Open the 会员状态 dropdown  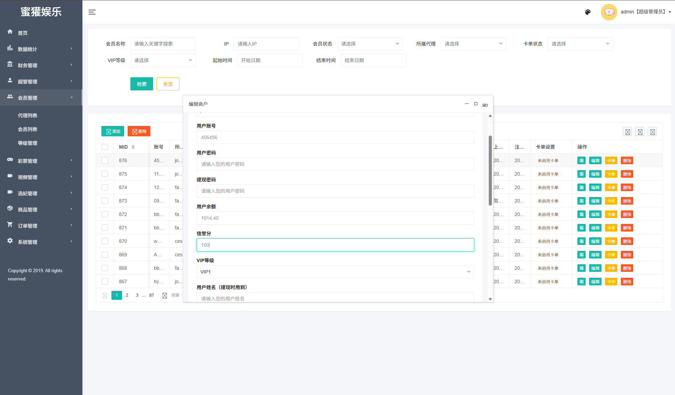click(370, 44)
